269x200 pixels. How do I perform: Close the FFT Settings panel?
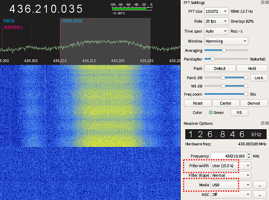click(x=267, y=2)
